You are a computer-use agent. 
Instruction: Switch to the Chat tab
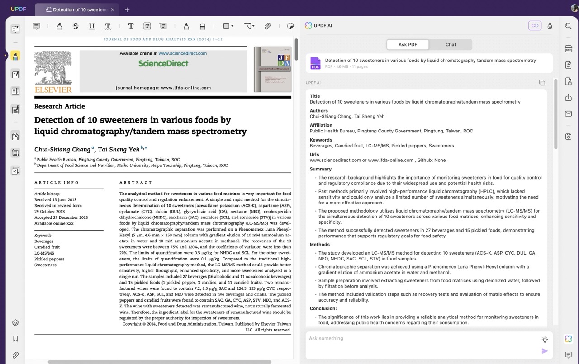[451, 44]
